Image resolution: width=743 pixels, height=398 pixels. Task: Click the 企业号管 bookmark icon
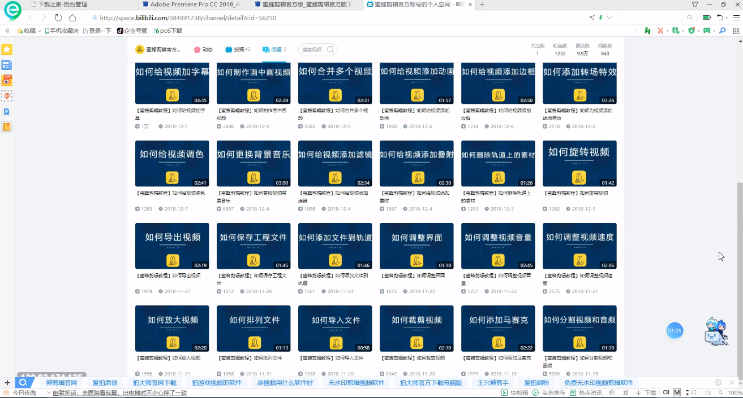point(119,30)
